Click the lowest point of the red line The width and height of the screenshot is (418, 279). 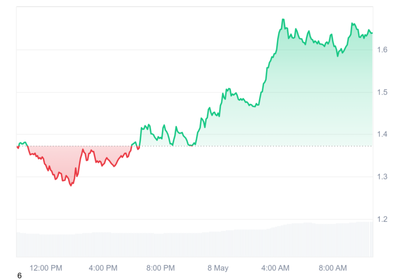71,186
